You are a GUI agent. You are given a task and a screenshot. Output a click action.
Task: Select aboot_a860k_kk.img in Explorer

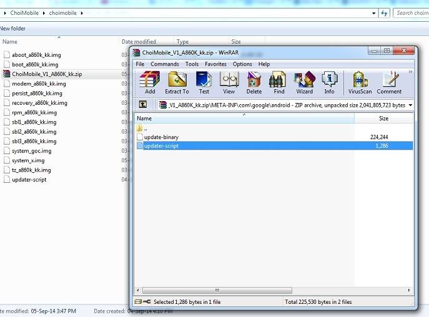point(32,55)
